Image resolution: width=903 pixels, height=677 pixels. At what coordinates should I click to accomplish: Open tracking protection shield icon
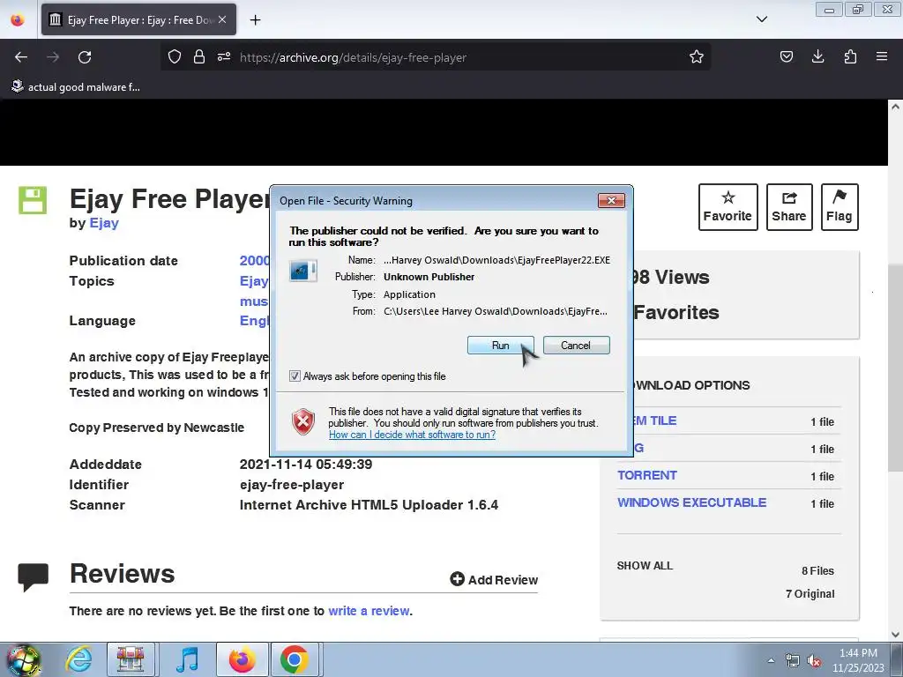[175, 57]
